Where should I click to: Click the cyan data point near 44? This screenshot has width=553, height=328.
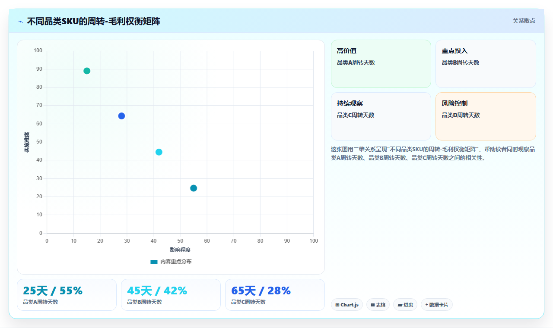point(159,152)
